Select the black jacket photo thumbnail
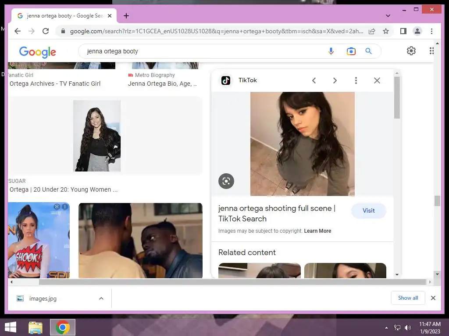449x336 pixels. pyautogui.click(x=97, y=136)
